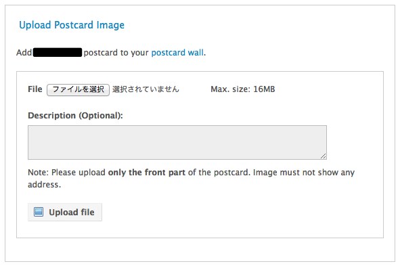Focus the Description text area

pyautogui.click(x=177, y=142)
